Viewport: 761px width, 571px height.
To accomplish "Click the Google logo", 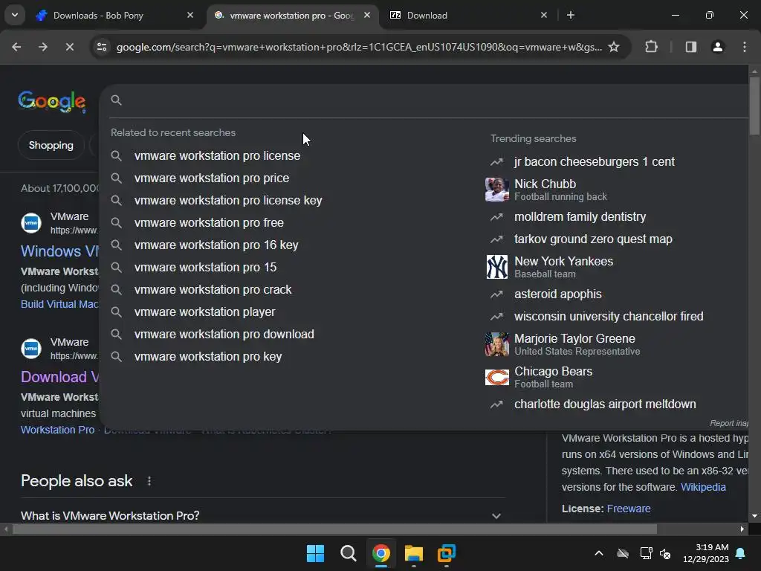I will (x=52, y=102).
